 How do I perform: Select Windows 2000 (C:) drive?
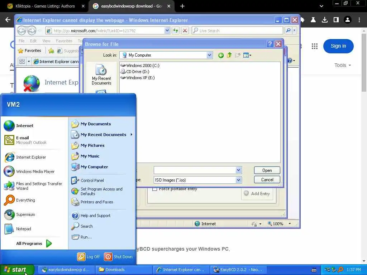coord(140,66)
